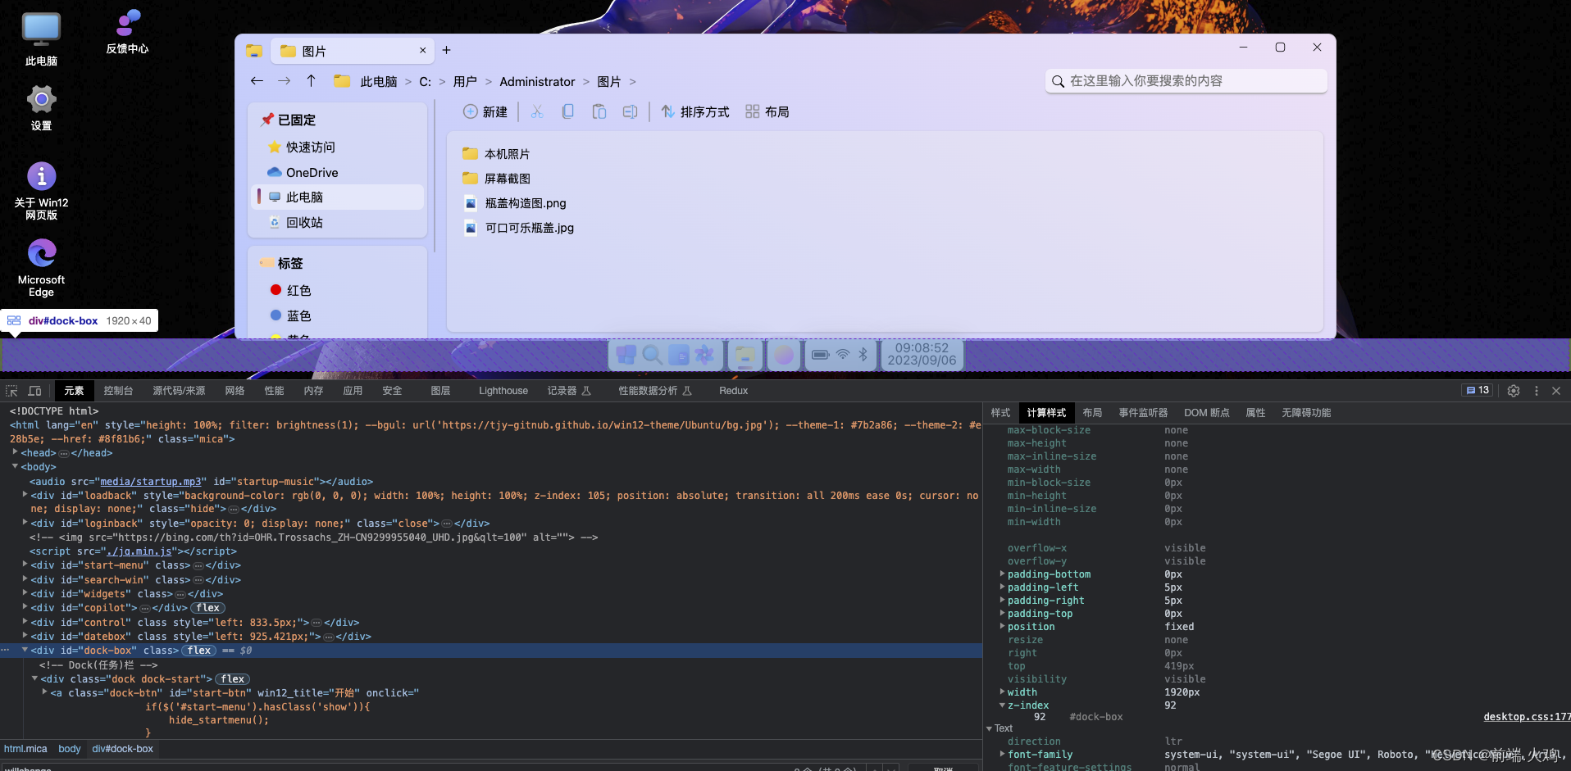Go forward in the explorer window

click(284, 81)
